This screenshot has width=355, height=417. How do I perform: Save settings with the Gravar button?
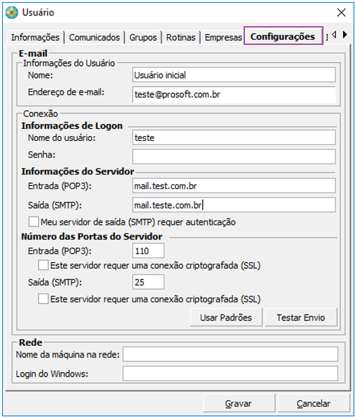239,404
